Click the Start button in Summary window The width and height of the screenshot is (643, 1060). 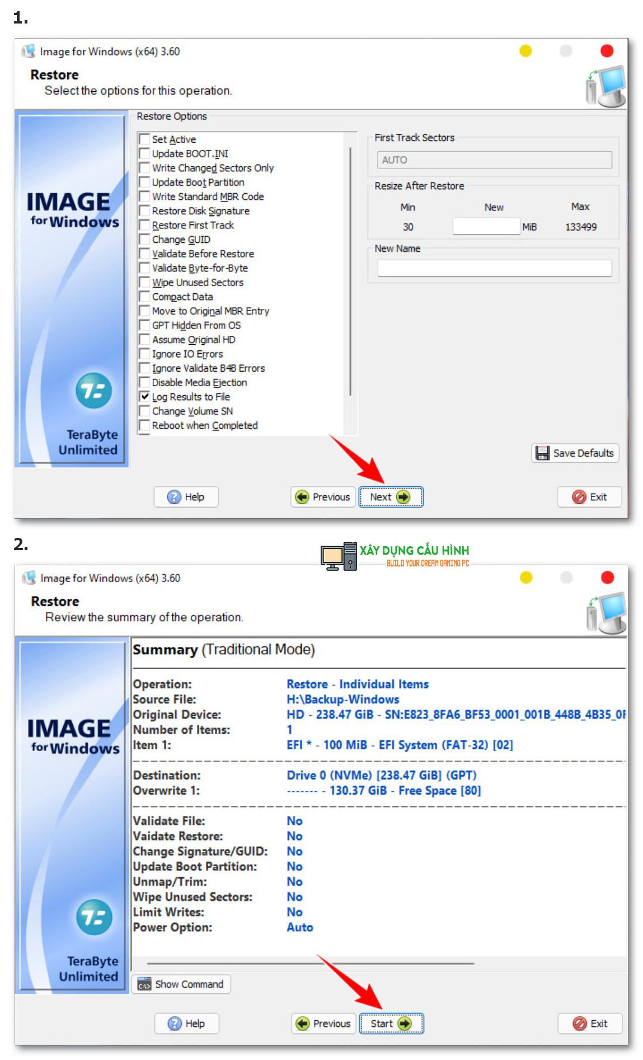pos(391,1024)
